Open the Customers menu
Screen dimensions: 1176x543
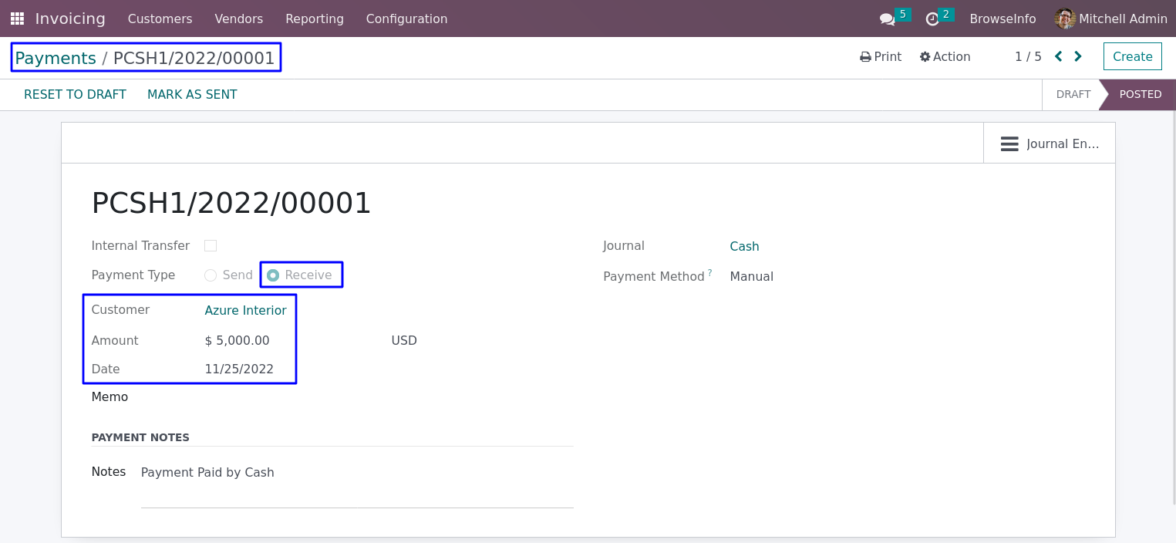[x=160, y=19]
